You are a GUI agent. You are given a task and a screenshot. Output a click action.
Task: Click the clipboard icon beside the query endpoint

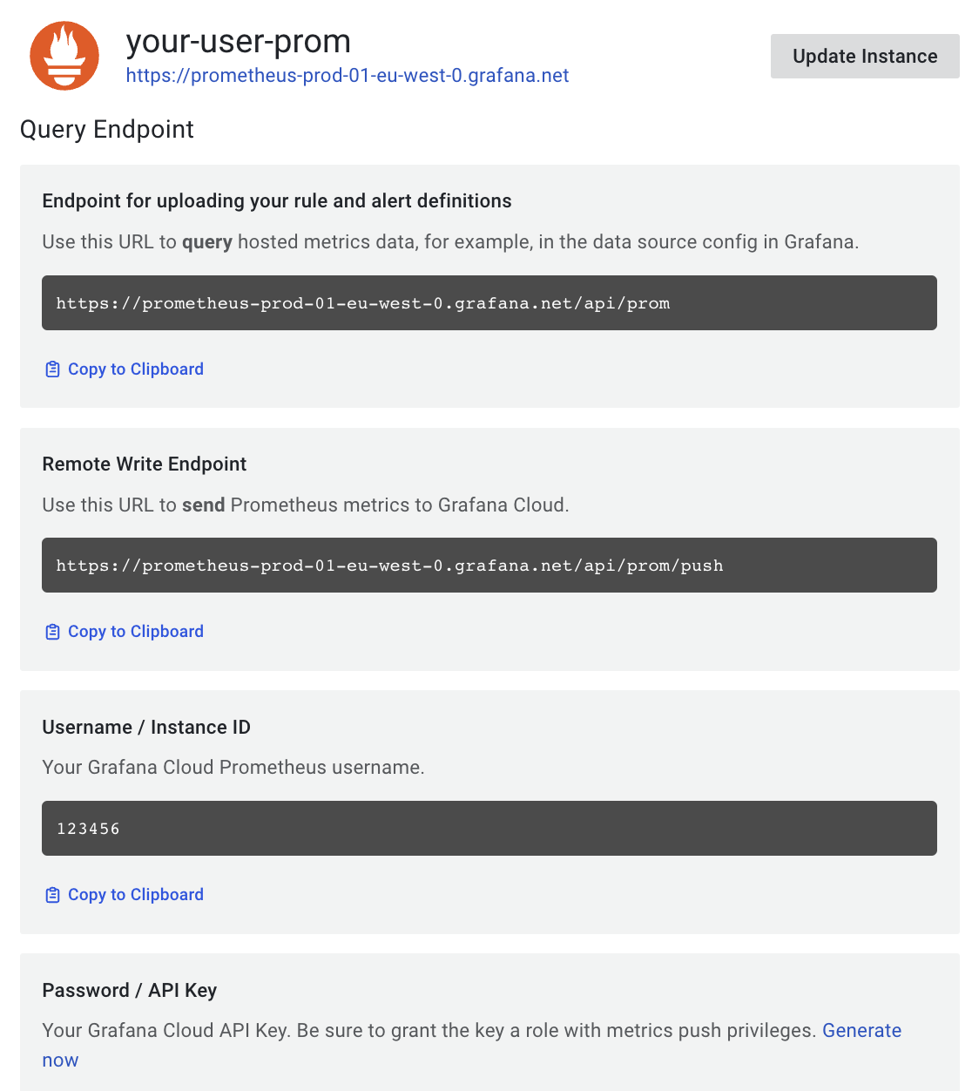click(52, 369)
